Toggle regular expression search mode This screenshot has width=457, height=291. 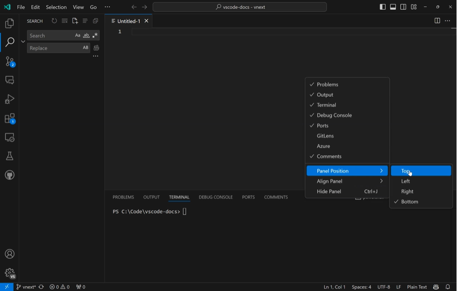coord(94,35)
